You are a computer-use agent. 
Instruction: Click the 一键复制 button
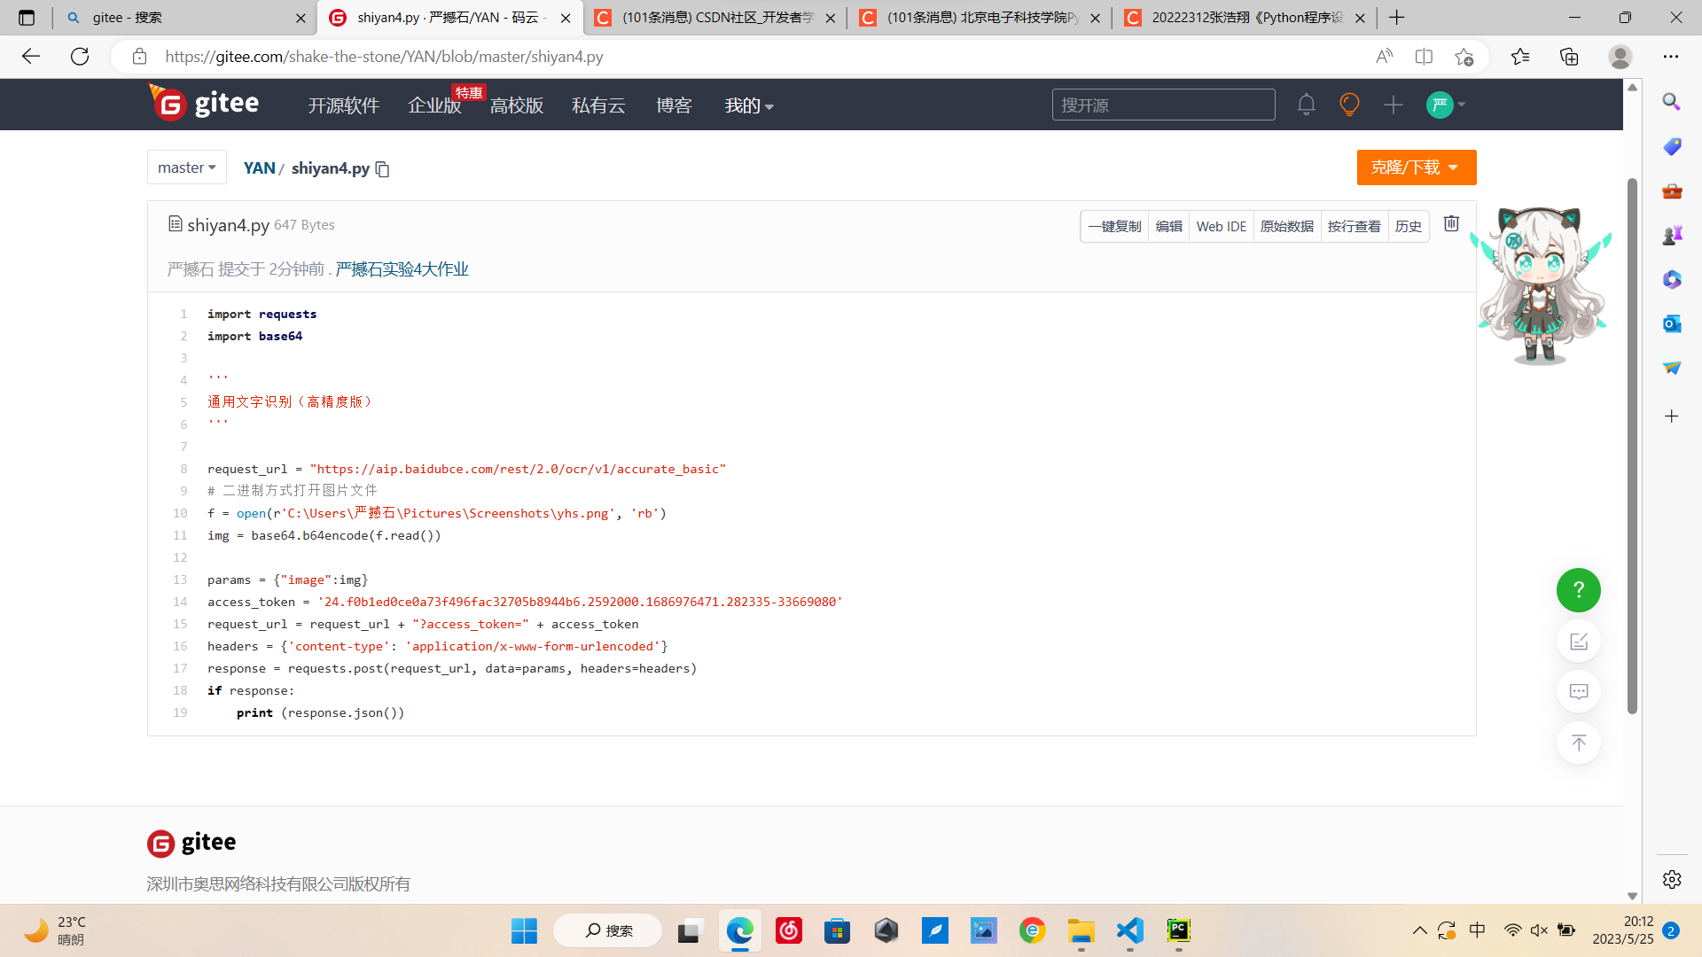coord(1114,227)
